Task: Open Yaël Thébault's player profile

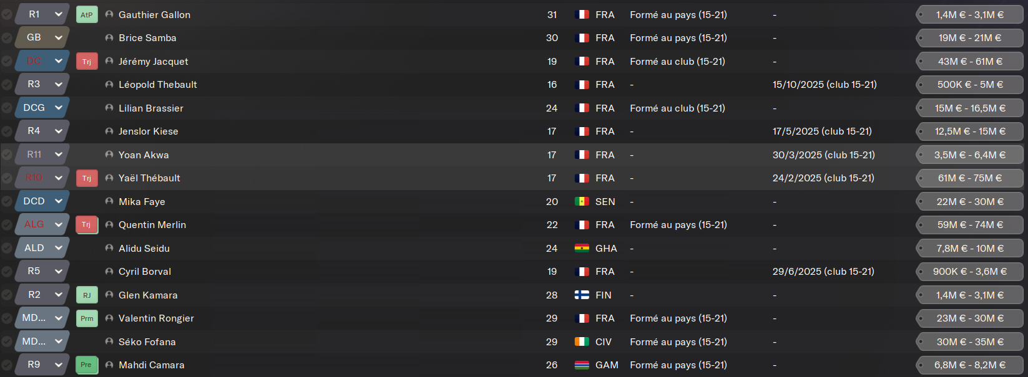Action: pos(149,178)
